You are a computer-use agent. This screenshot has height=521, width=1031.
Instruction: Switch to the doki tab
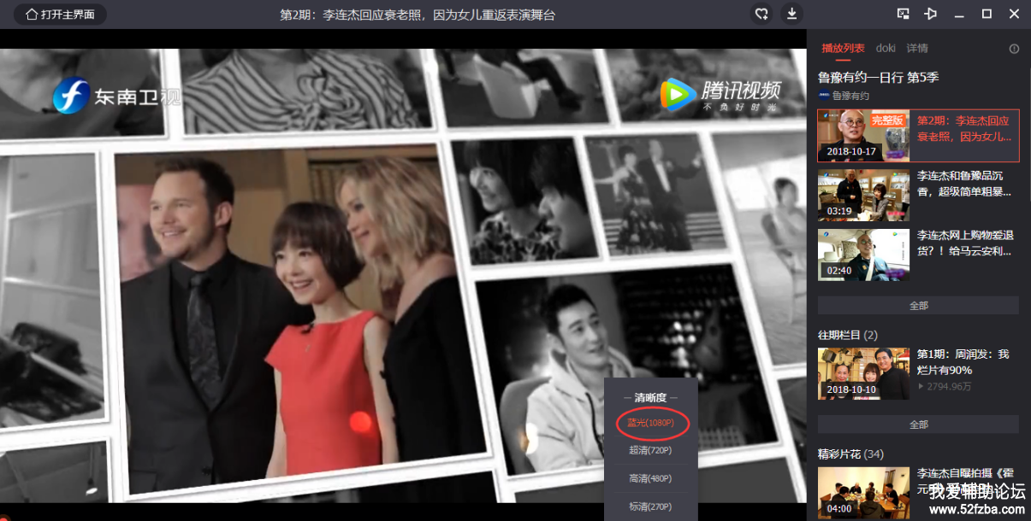[x=886, y=48]
